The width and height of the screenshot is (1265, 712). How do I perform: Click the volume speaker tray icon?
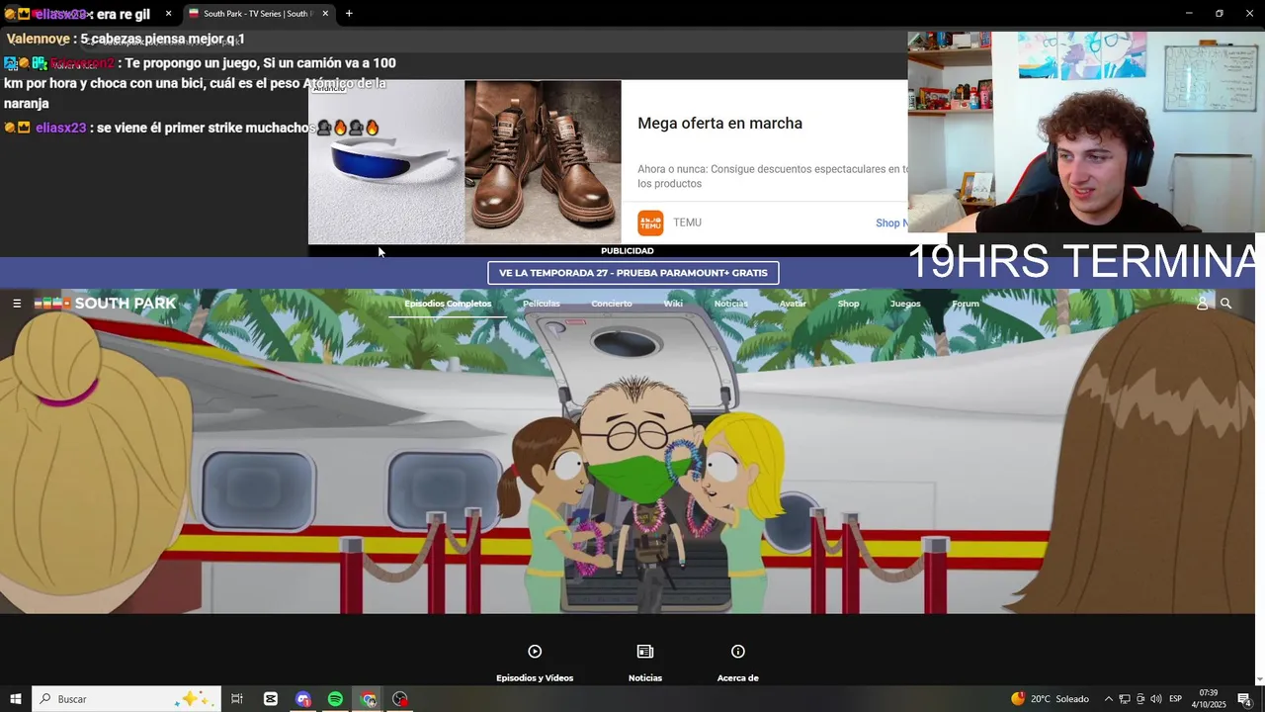1156,699
